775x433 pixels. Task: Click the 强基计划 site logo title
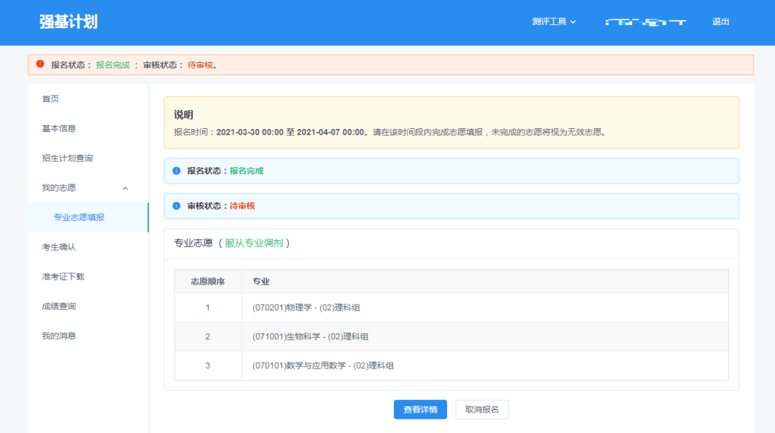pyautogui.click(x=68, y=22)
